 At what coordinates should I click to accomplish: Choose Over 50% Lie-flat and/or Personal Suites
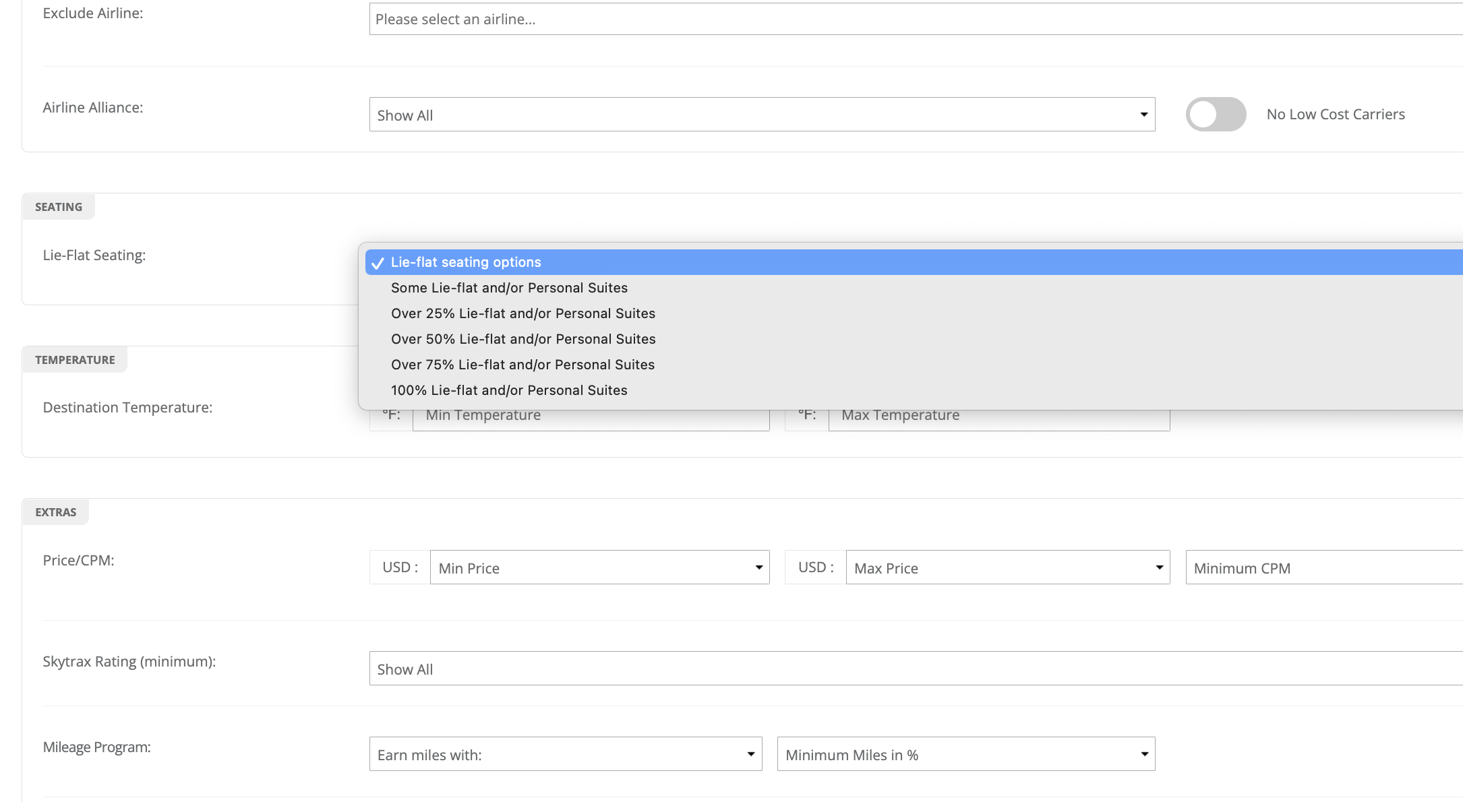pyautogui.click(x=523, y=339)
